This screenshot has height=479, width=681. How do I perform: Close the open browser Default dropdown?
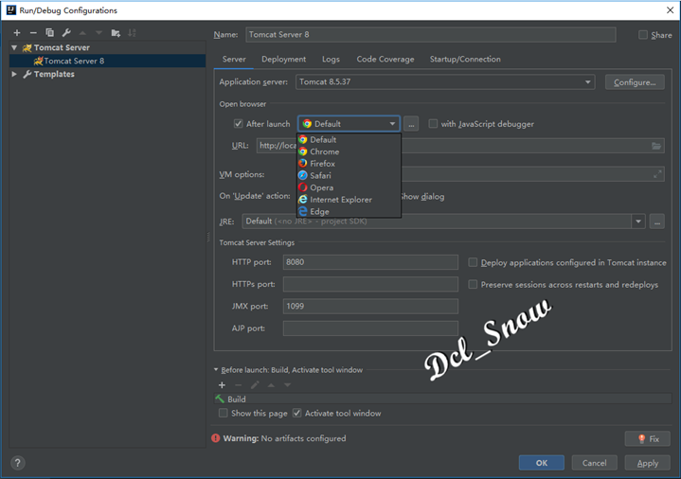tap(349, 124)
